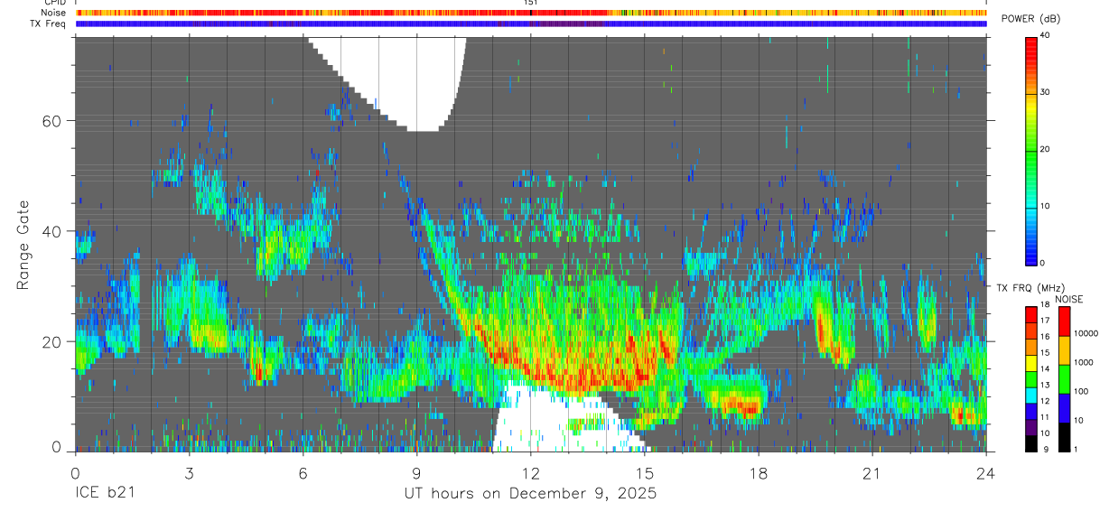Click the '151' CPID value text
This screenshot has height=512, width=1109.
point(530,3)
